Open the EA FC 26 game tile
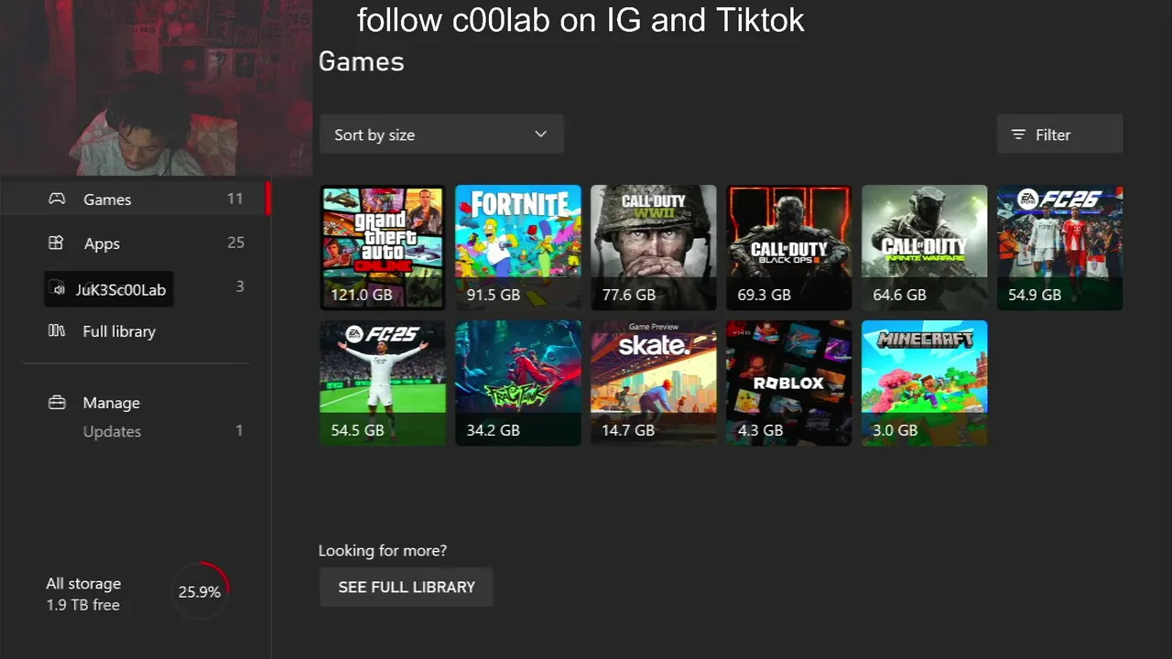 1060,248
